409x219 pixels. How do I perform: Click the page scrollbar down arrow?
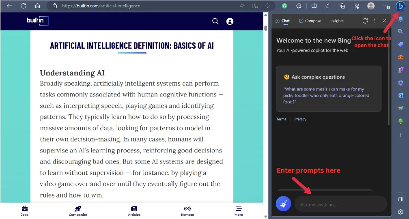pyautogui.click(x=265, y=217)
